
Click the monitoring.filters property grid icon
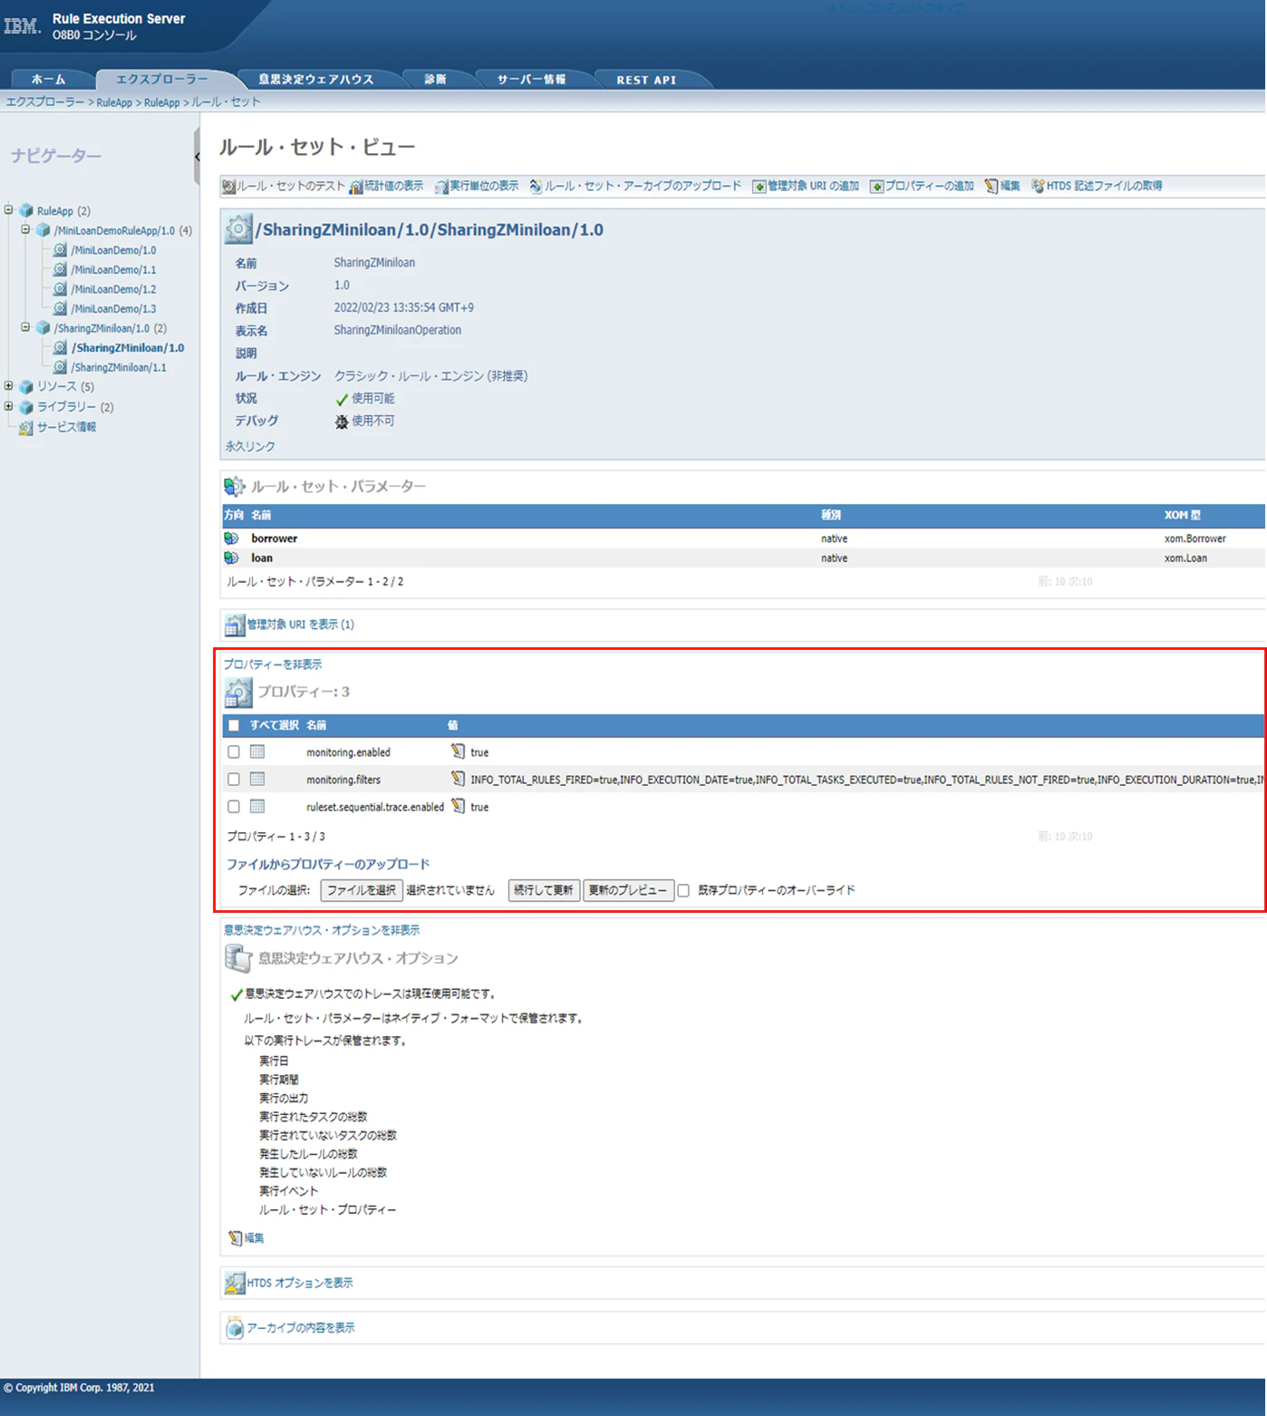[257, 779]
